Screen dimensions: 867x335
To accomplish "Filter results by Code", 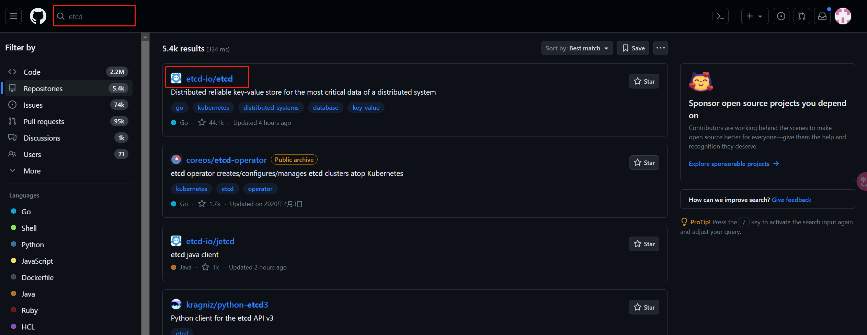I will pyautogui.click(x=69, y=72).
